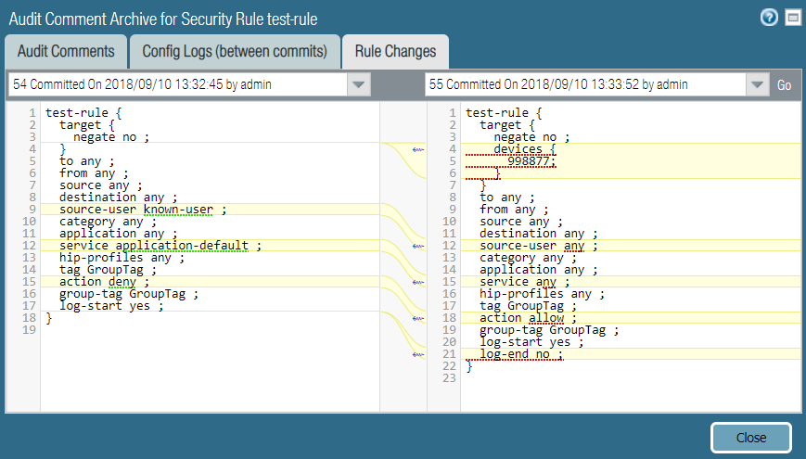Click the right commit version 55 combo field
Screen dimensions: 806x459
(584, 84)
